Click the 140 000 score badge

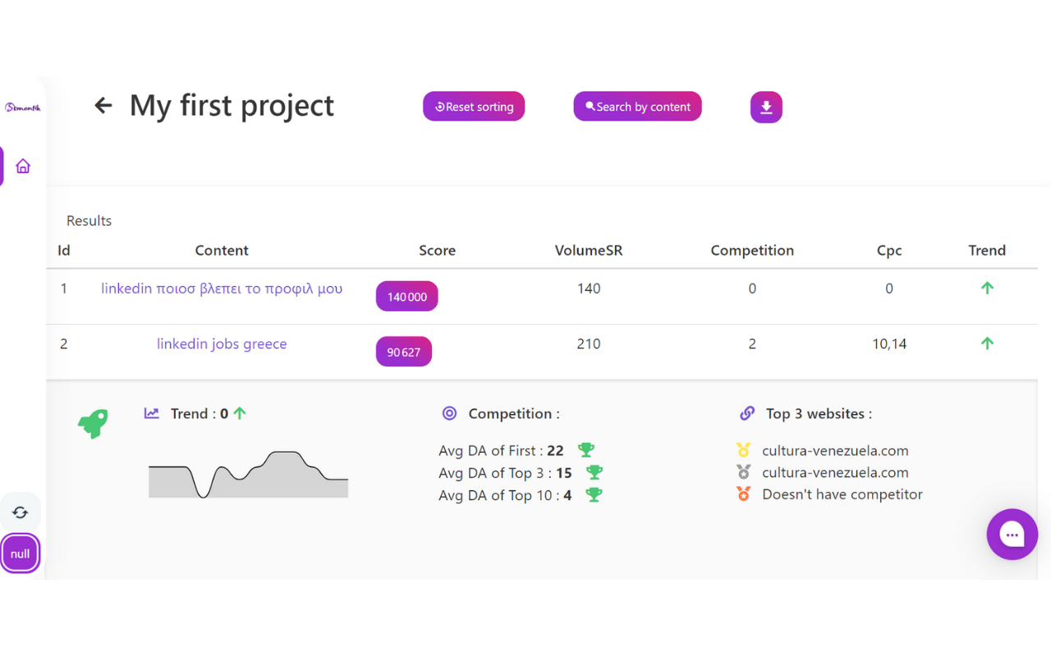pos(407,297)
